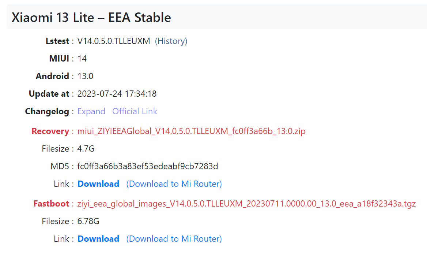
Task: Click the Changelog label
Action: [47, 112]
